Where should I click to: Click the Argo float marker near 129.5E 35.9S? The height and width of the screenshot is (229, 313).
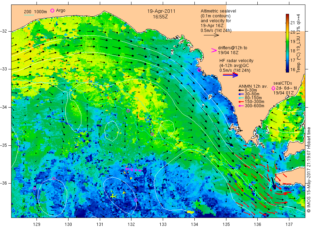(54, 179)
